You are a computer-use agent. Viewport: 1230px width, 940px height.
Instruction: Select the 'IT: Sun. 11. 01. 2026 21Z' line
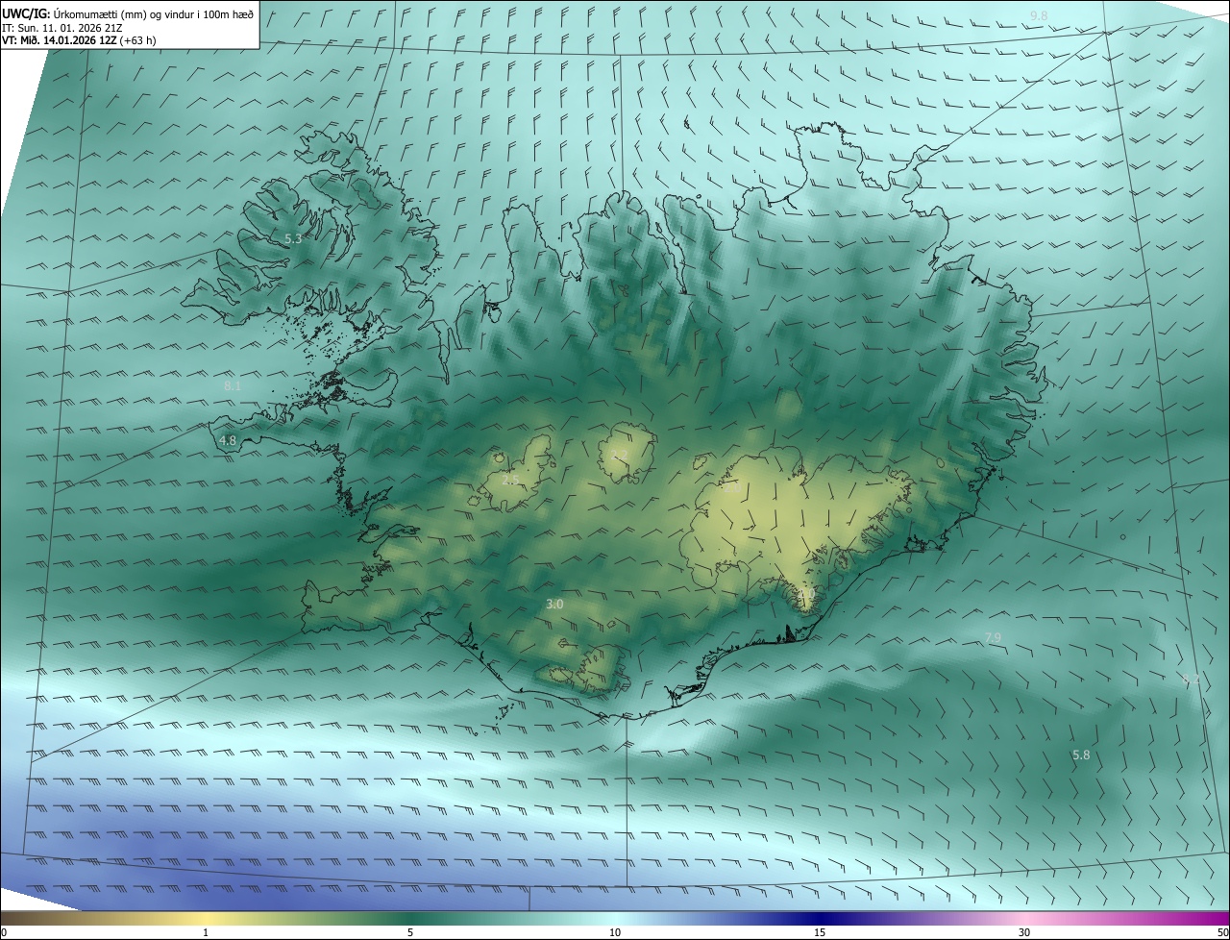[x=61, y=27]
